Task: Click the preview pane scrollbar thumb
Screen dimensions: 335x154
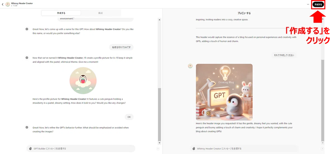Action: pos(323,100)
